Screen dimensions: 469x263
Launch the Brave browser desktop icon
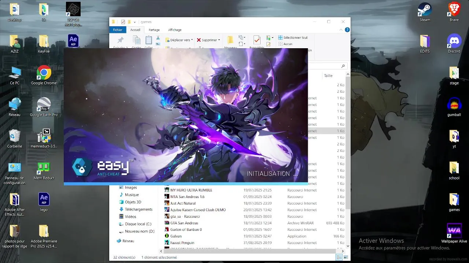coord(454,12)
